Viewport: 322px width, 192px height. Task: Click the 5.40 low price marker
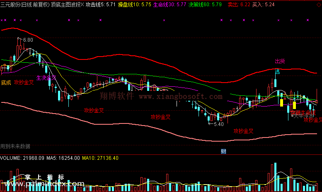pyautogui.click(x=218, y=124)
